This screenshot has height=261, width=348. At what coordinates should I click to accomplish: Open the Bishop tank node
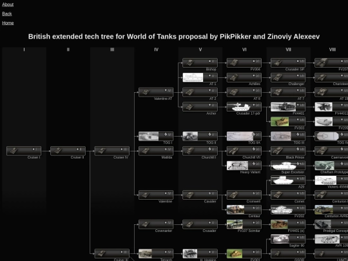pos(200,63)
